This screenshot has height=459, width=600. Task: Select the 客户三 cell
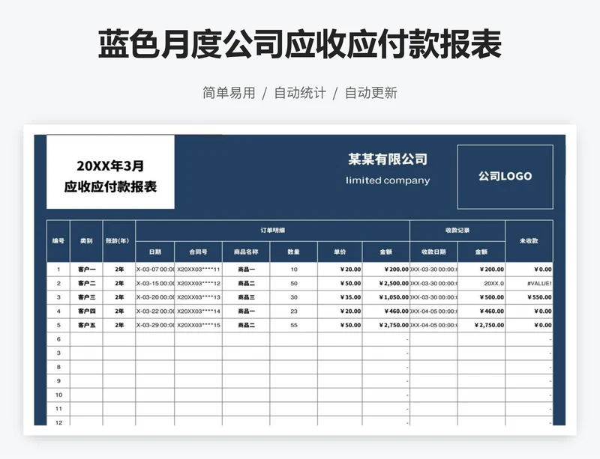[x=86, y=297]
